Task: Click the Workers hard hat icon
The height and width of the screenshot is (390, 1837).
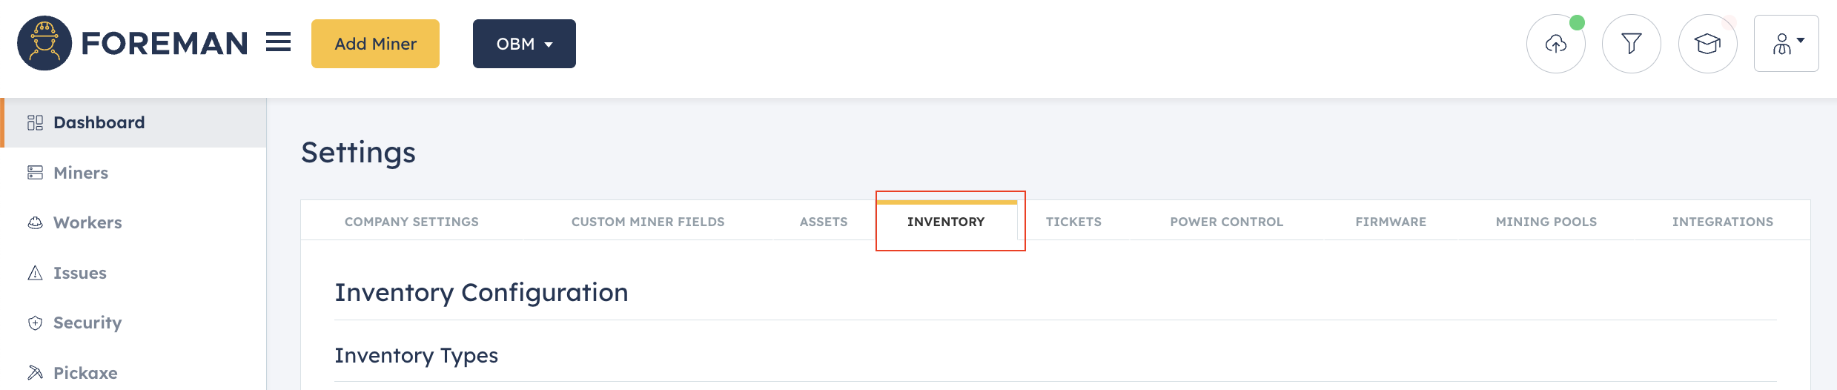Action: [35, 222]
